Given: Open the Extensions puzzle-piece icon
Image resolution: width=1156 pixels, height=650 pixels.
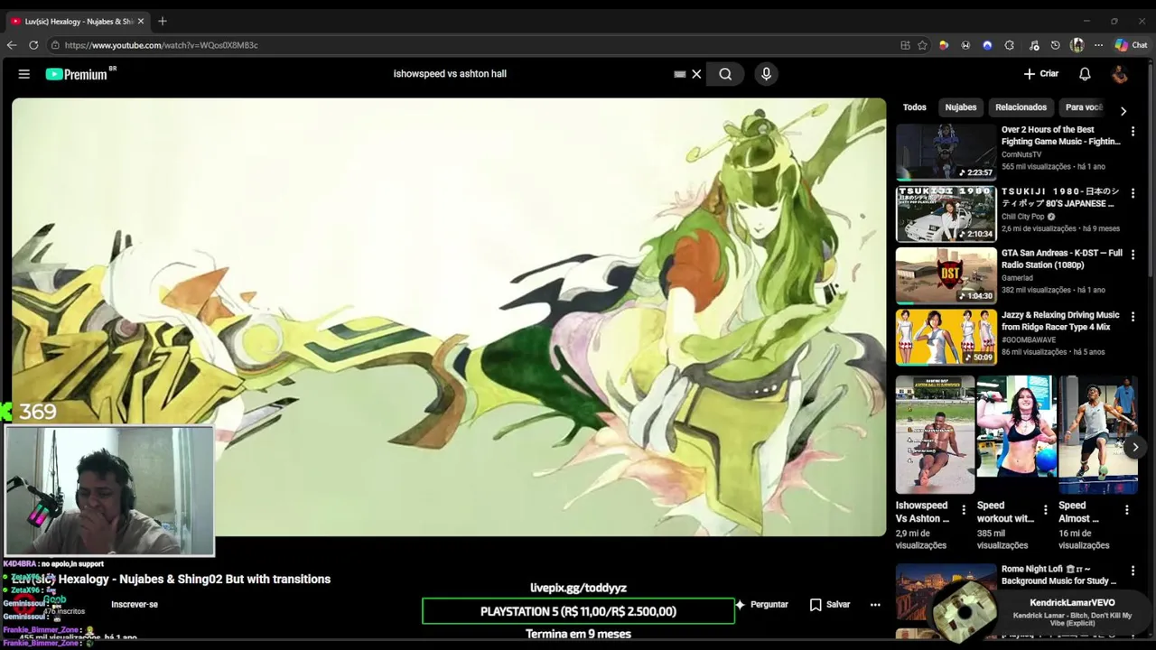Looking at the screenshot, I should click(x=1010, y=45).
